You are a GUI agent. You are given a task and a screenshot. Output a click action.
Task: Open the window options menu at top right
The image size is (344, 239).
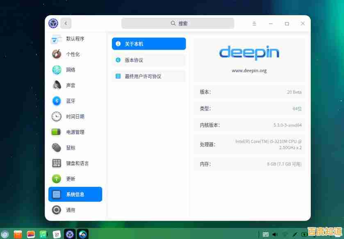pos(254,23)
